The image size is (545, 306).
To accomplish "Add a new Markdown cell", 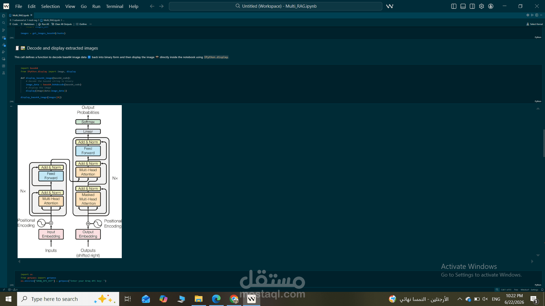I will click(28, 24).
